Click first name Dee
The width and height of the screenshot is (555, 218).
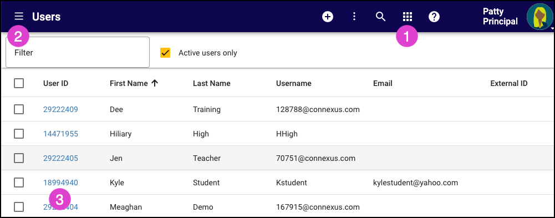point(116,109)
